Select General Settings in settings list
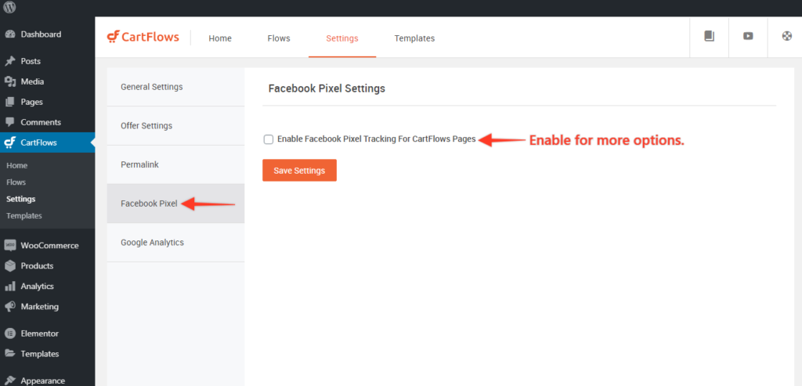This screenshot has width=802, height=386. [x=175, y=87]
